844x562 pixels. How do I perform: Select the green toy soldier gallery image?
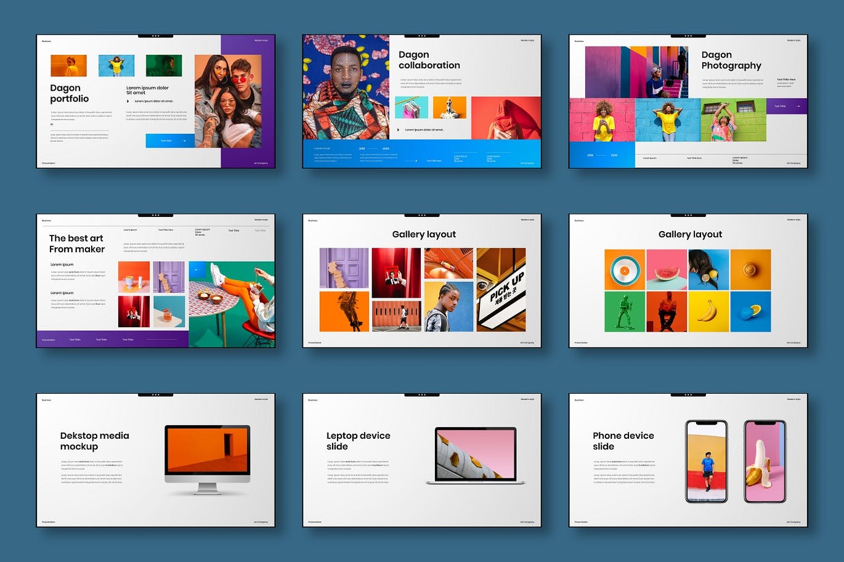pos(625,311)
